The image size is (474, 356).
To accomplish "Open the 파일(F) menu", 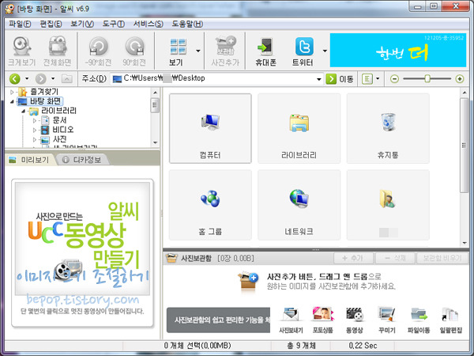I will coord(20,24).
